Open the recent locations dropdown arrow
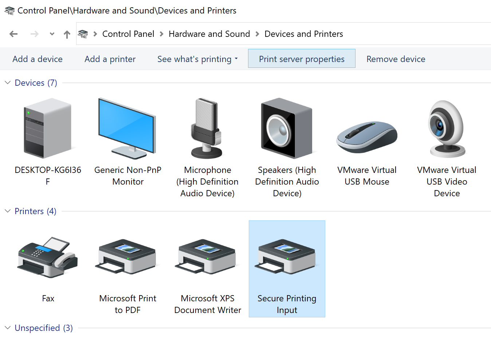 coord(52,34)
